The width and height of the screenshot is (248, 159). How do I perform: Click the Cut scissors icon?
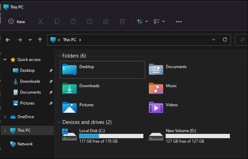click(41, 21)
